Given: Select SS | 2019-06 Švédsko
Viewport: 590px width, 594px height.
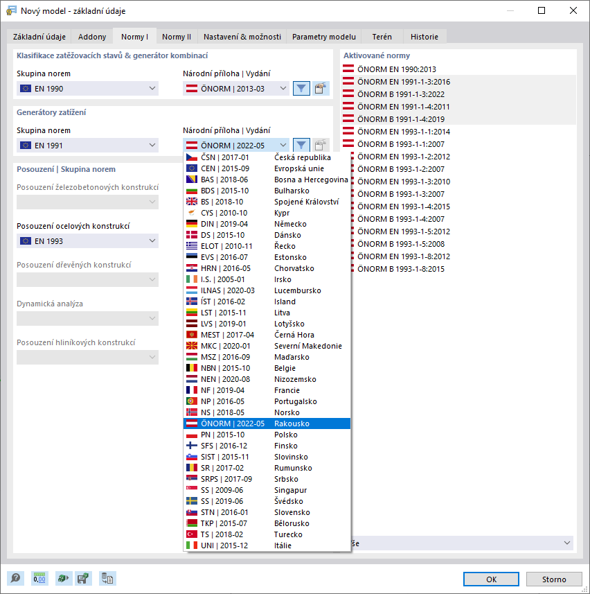Looking at the screenshot, I should pyautogui.click(x=267, y=501).
